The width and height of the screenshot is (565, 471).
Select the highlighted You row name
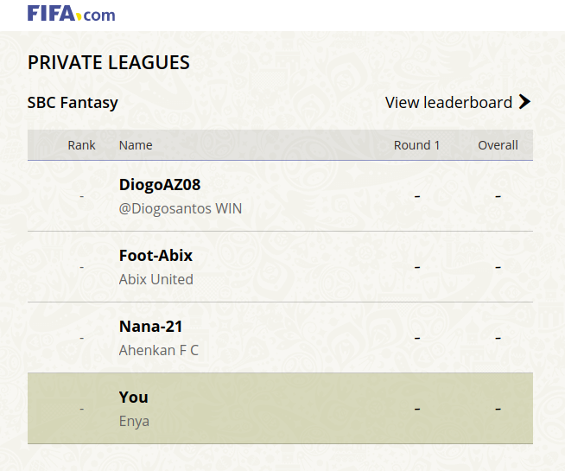[x=134, y=398]
